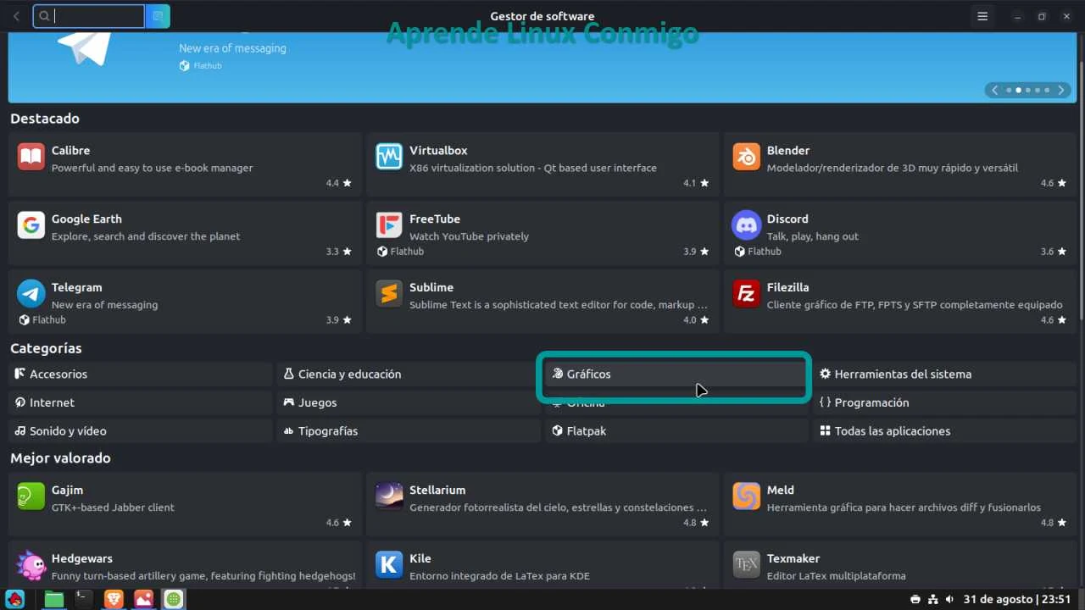1085x610 pixels.
Task: Click 'Entorno integrado de LaTex para KDE' text
Action: click(x=500, y=576)
